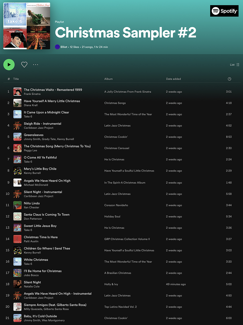Click Siempre Amigos album thumbnail
This screenshot has width=243, height=325.
[17, 307]
